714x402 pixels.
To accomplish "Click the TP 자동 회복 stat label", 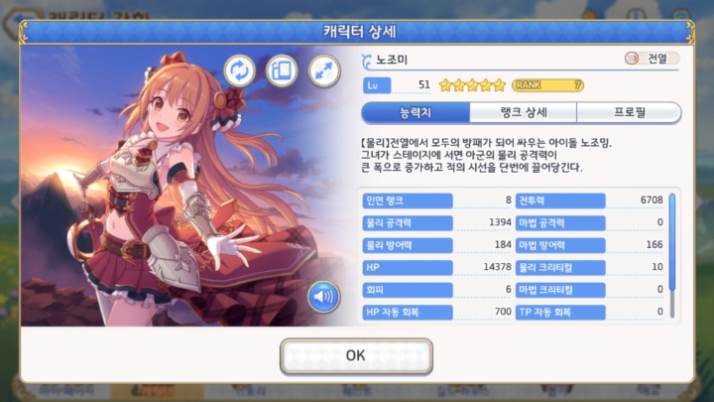I will pos(560,313).
